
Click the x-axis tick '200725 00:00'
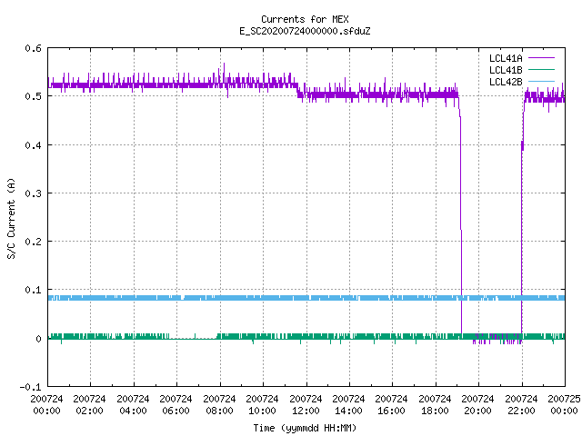(x=564, y=404)
